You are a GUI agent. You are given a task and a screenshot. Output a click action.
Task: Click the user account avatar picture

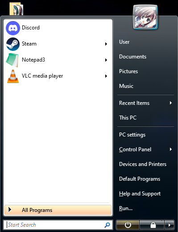click(145, 17)
